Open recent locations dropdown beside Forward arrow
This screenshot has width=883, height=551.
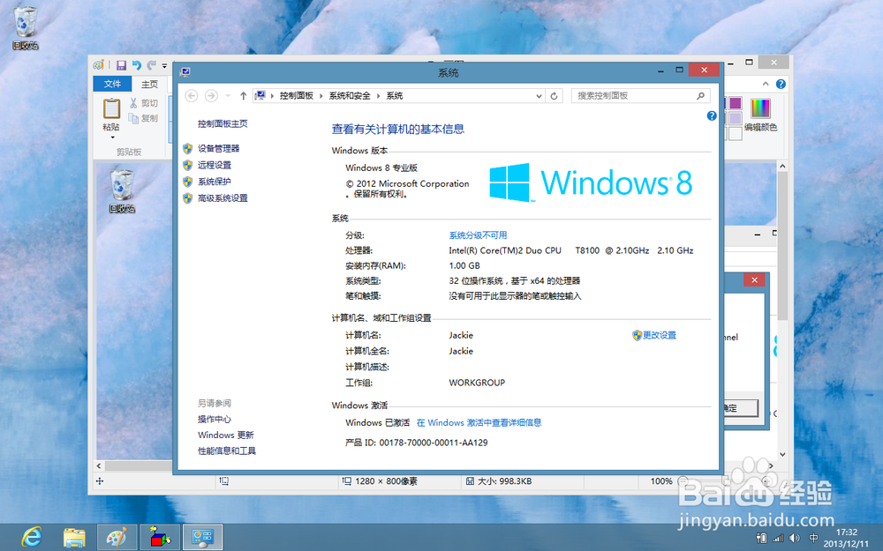pos(228,96)
